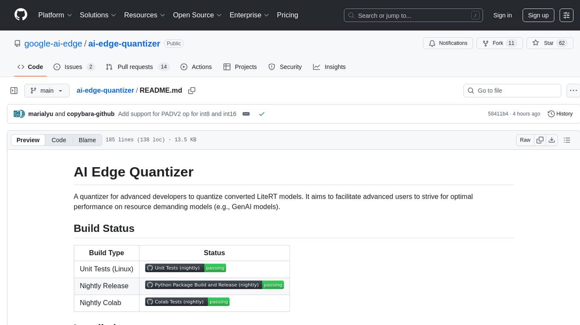Open the copybara-github author link
This screenshot has height=325, width=580.
click(91, 114)
